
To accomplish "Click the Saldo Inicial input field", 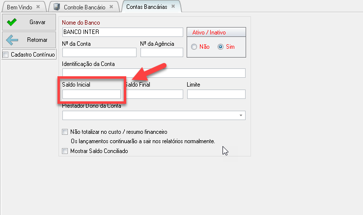I will point(91,94).
